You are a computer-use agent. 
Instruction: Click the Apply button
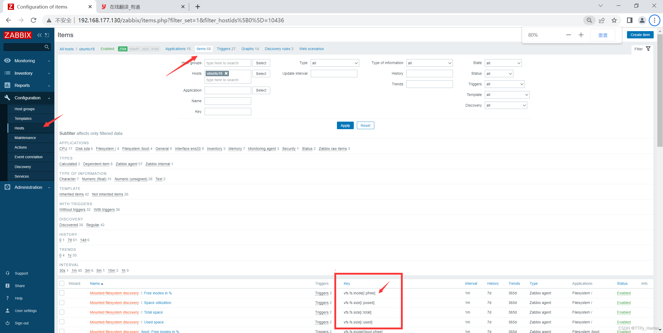tap(345, 125)
